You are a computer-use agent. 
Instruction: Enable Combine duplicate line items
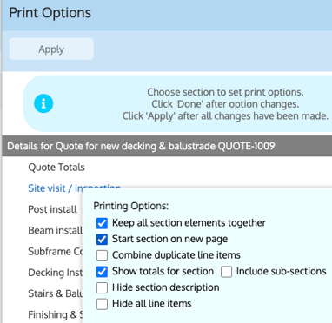coord(102,255)
